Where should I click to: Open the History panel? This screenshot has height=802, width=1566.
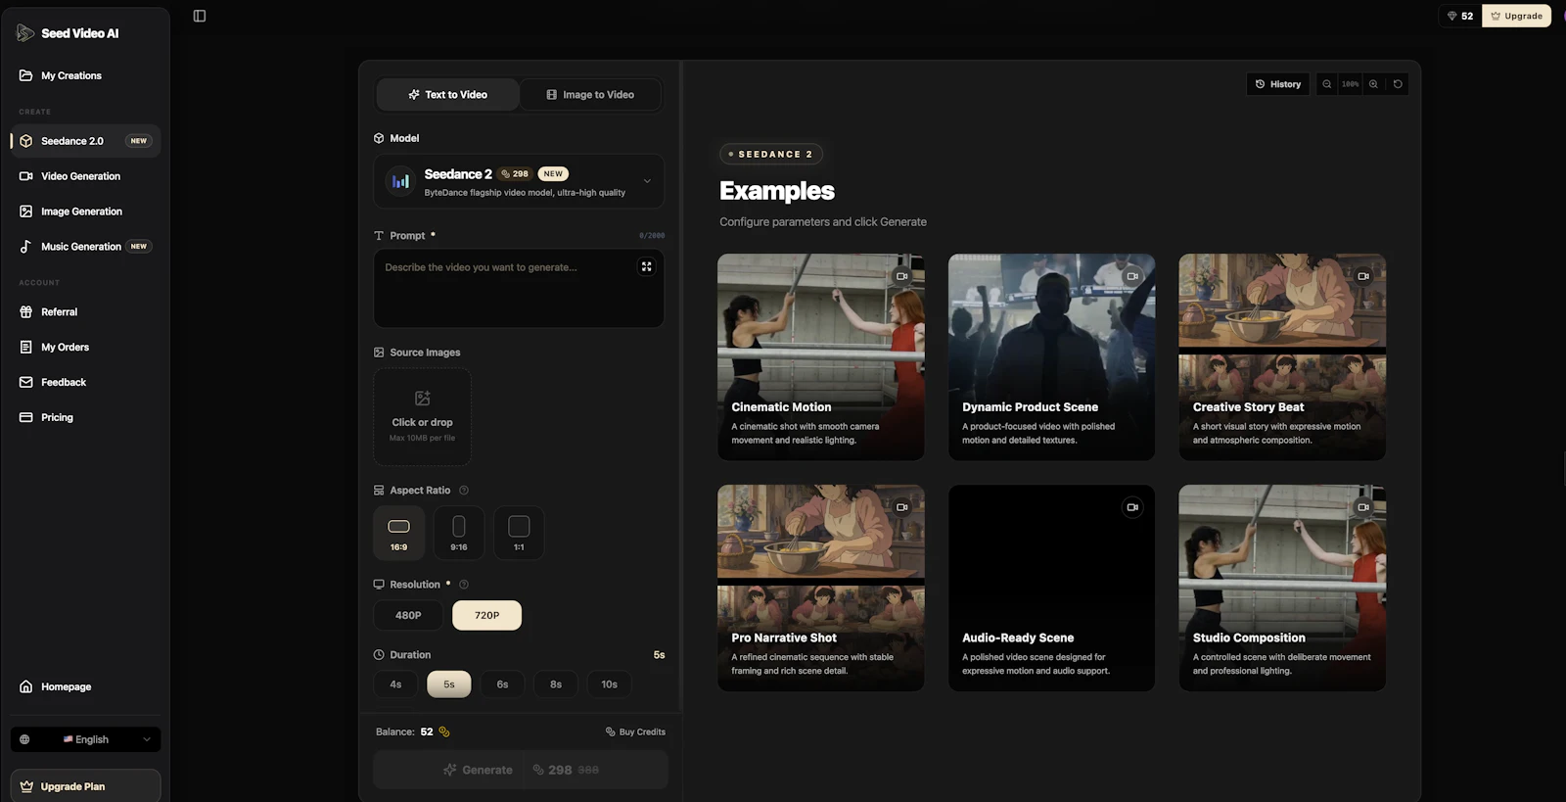[1277, 84]
